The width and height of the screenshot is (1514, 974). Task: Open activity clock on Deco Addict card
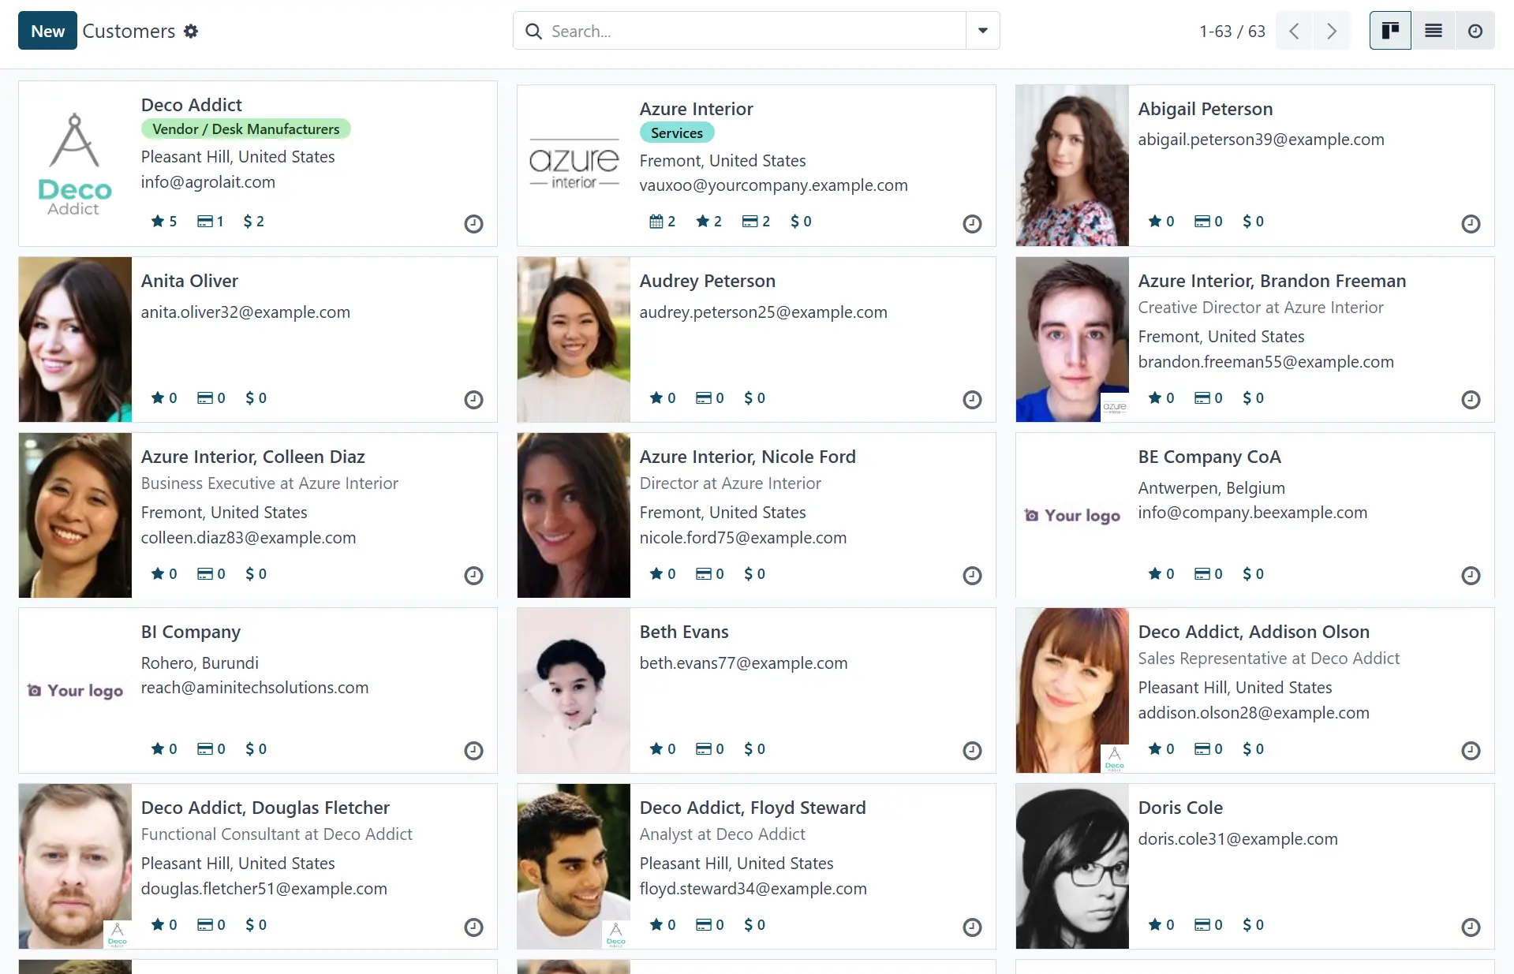coord(473,224)
